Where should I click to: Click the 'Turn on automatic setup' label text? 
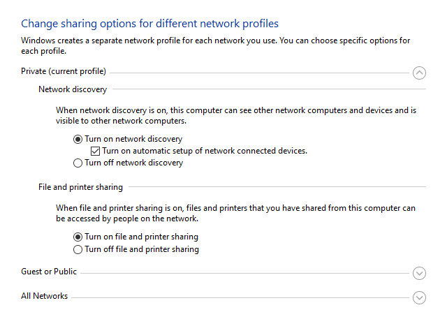coord(205,151)
